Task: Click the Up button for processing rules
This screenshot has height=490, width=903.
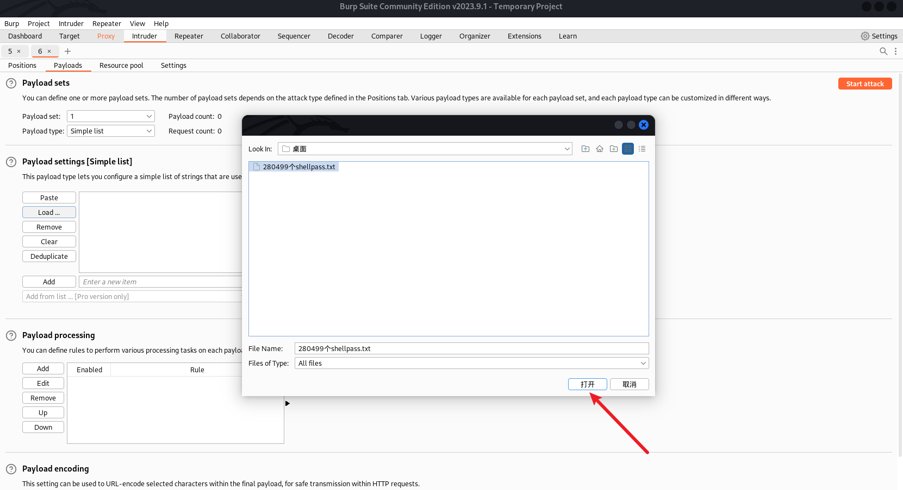Action: tap(43, 412)
